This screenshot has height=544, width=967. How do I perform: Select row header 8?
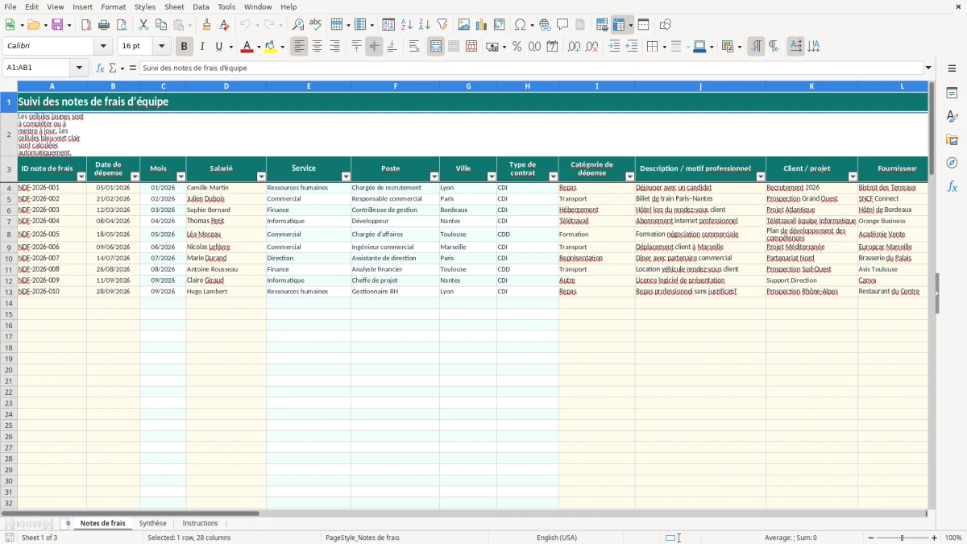pos(9,235)
